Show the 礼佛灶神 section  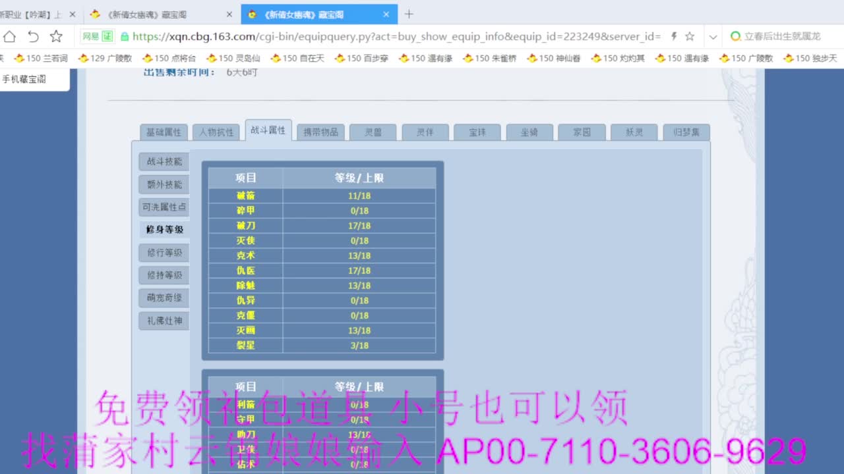click(164, 321)
